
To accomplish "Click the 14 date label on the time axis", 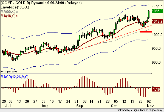I will click(x=91, y=101).
